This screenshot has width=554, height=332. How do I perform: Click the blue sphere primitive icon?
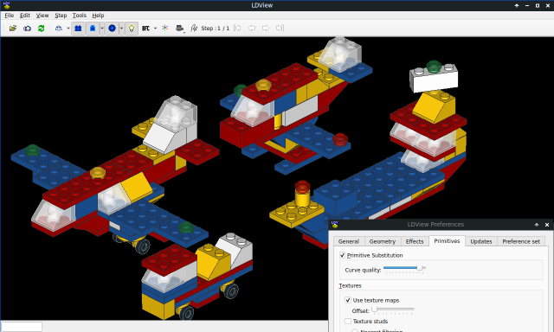[x=112, y=29]
